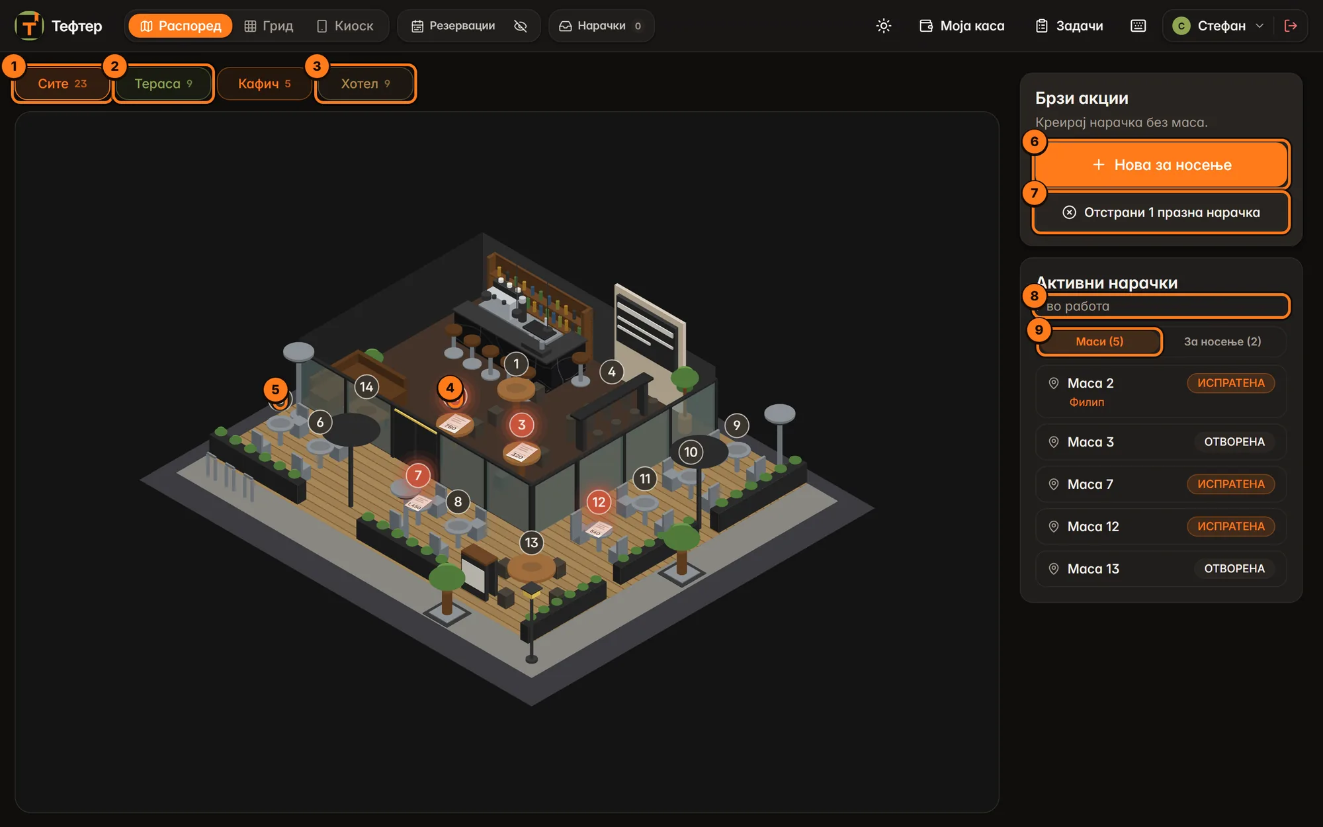Select red table marker 12

[x=599, y=501]
